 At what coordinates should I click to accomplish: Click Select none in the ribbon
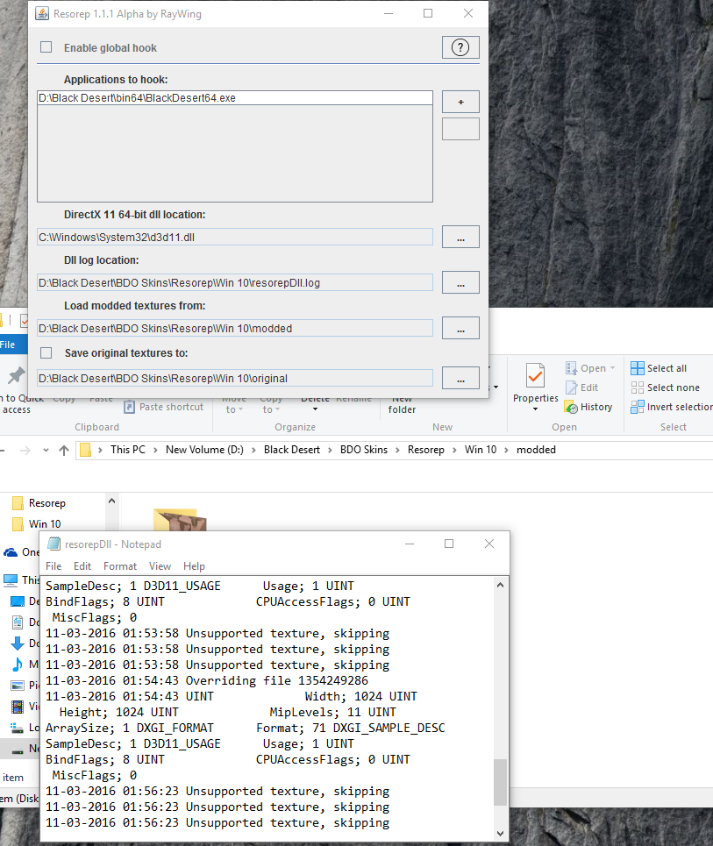(x=665, y=387)
